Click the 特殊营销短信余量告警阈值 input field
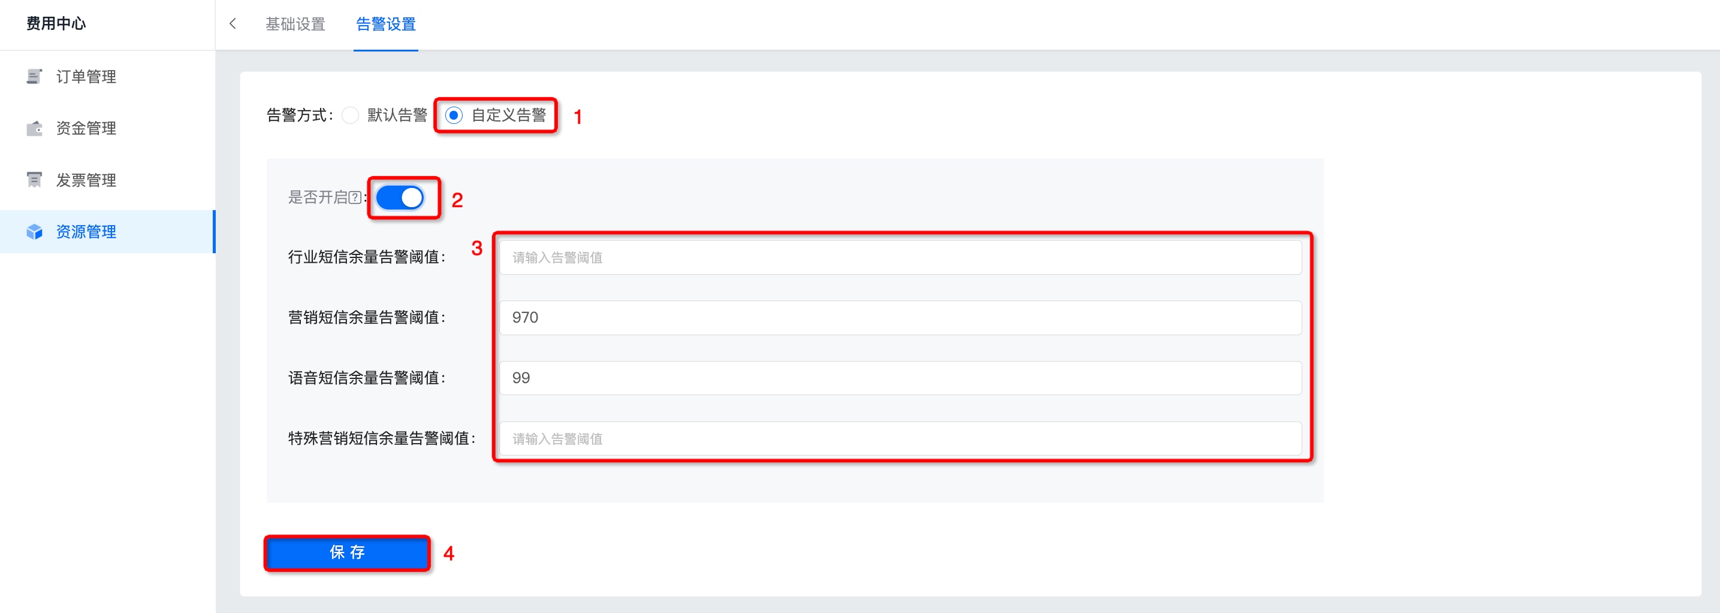The width and height of the screenshot is (1720, 613). coord(900,439)
